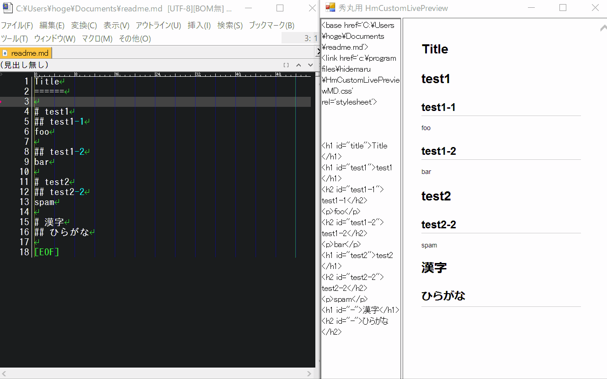607x379 pixels.
Task: Click the [EOF] marker in editor
Action: pyautogui.click(x=47, y=253)
